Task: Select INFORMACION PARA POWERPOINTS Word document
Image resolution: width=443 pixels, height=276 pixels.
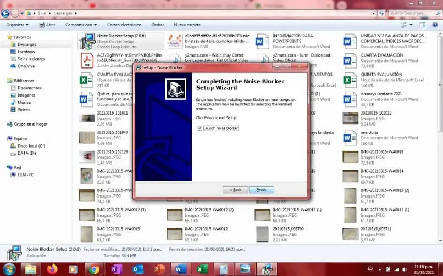Action: (294, 41)
